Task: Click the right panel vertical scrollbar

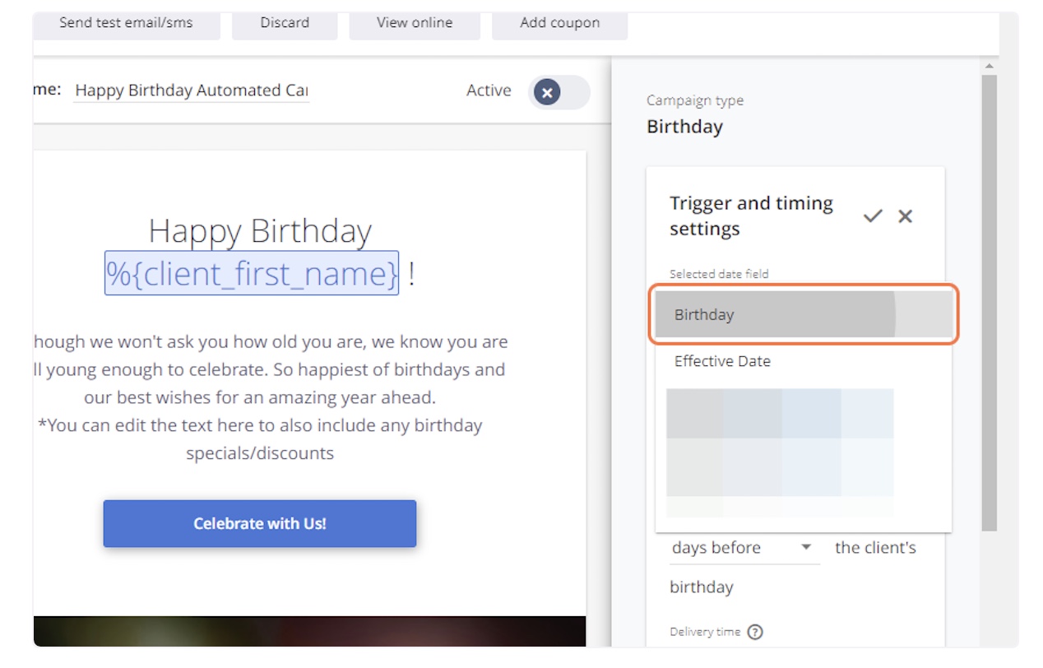Action: coord(989,303)
